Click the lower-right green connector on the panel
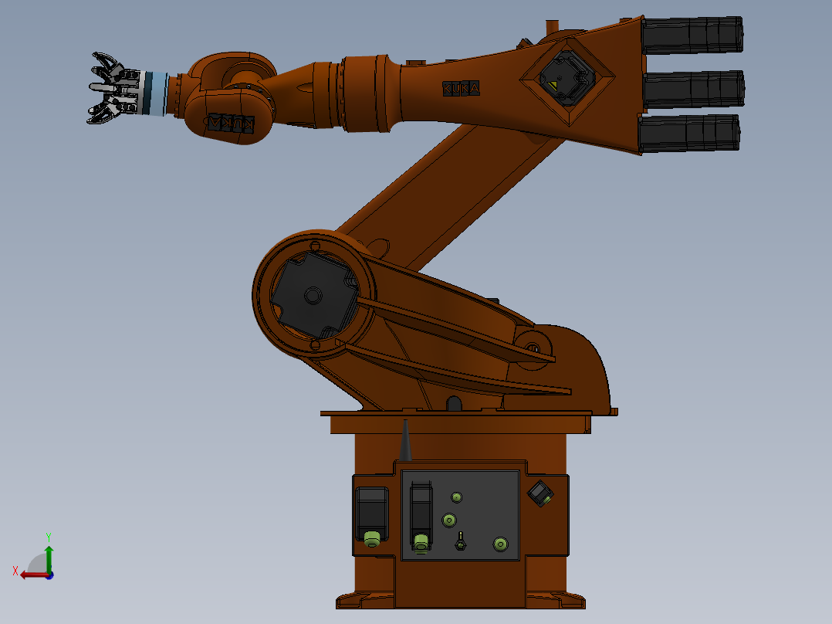The image size is (832, 624). (x=500, y=543)
